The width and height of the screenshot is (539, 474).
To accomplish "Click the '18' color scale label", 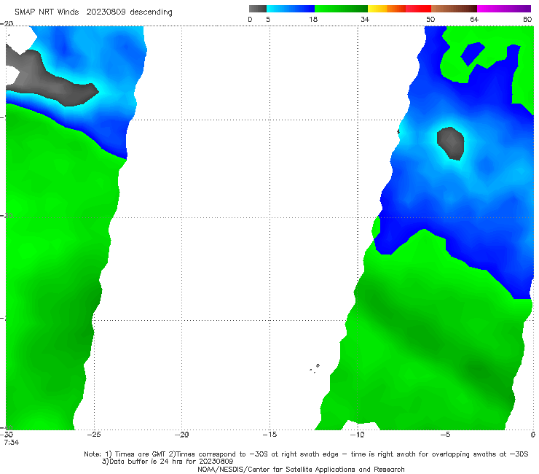I will [313, 19].
